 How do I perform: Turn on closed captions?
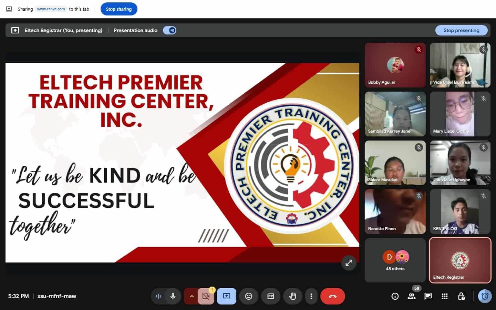coord(271,296)
